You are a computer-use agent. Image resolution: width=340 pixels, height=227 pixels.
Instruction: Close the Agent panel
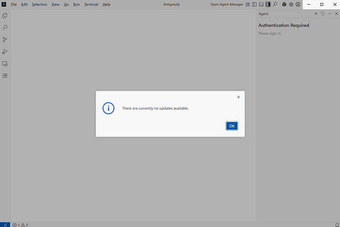[x=337, y=13]
